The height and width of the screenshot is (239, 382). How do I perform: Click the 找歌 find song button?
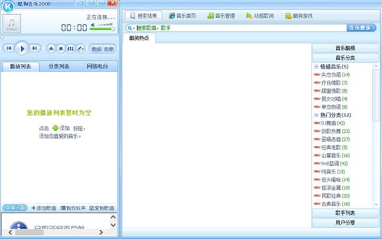[x=109, y=49]
